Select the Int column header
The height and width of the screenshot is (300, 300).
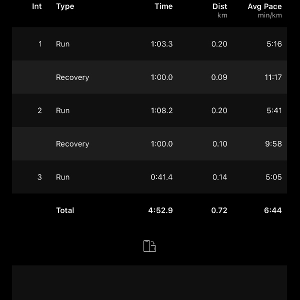(36, 6)
